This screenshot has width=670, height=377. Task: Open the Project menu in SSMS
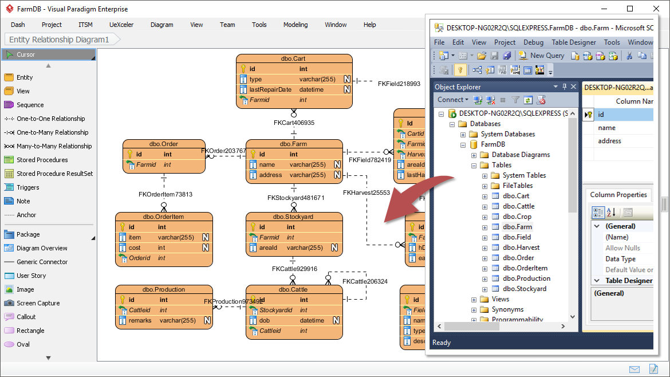(505, 42)
